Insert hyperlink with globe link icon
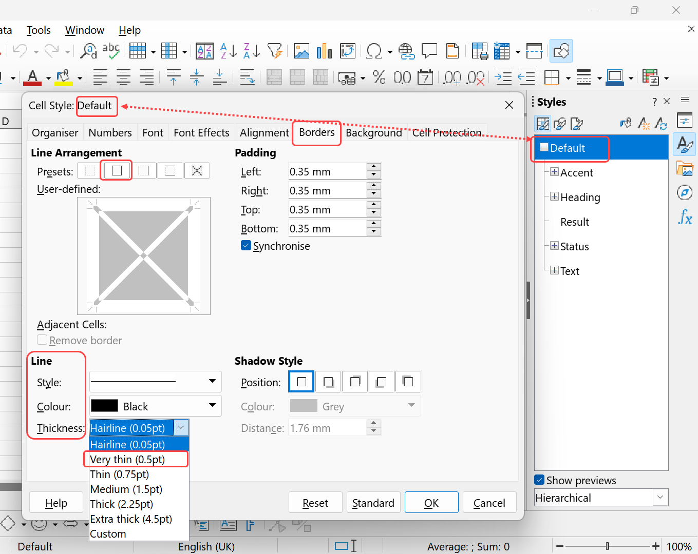 coord(406,51)
